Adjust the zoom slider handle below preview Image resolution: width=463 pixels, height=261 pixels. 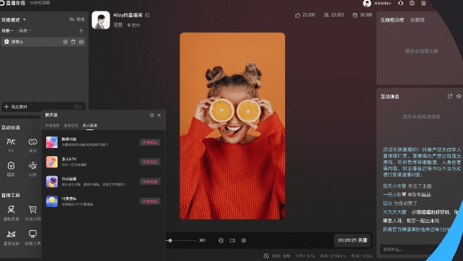[x=170, y=241]
